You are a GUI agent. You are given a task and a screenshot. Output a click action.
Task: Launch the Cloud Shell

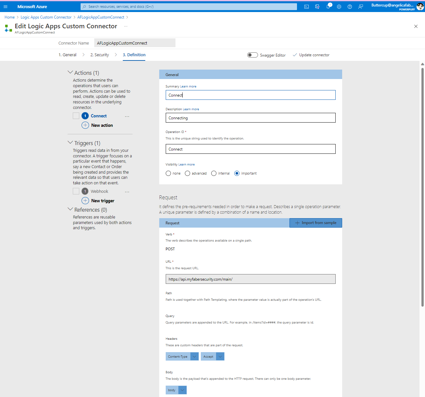[x=306, y=7]
